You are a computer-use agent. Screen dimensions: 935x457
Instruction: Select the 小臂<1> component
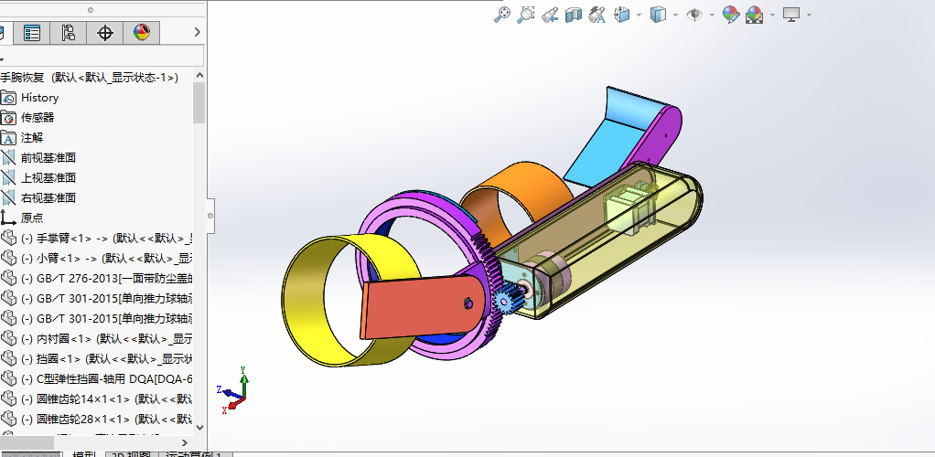pyautogui.click(x=107, y=258)
